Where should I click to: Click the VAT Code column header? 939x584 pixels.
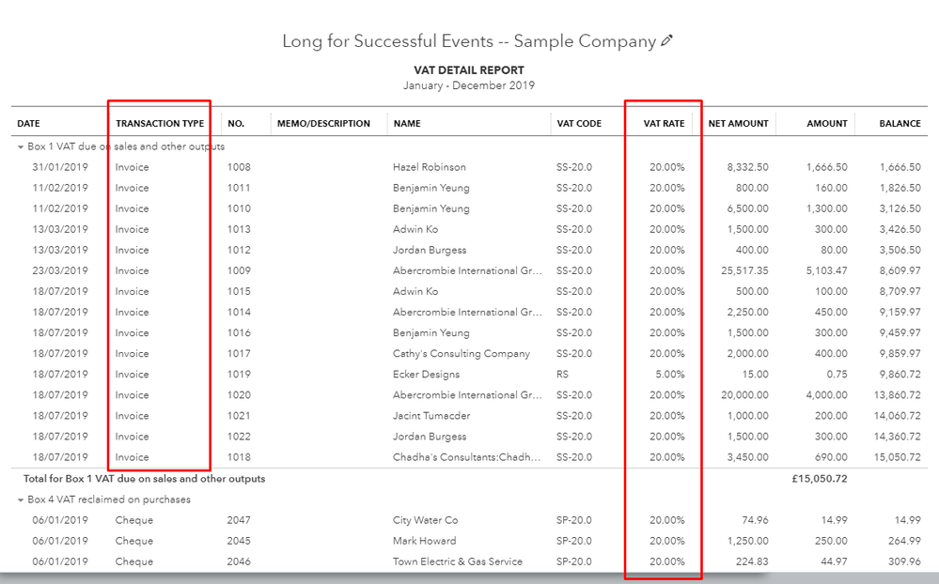[579, 123]
